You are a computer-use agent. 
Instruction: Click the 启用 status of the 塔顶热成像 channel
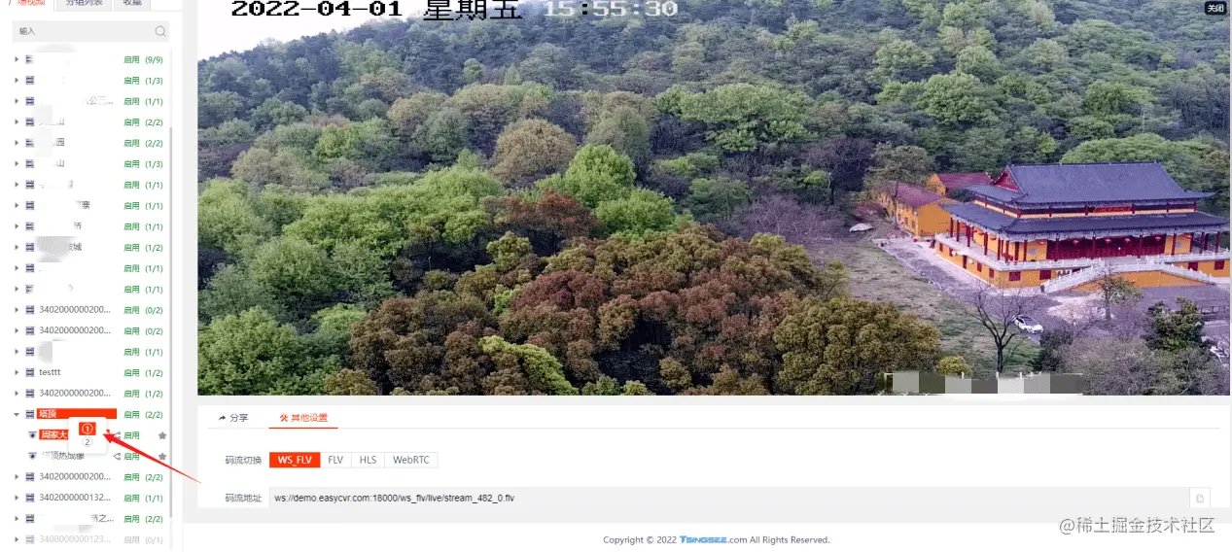(x=132, y=456)
